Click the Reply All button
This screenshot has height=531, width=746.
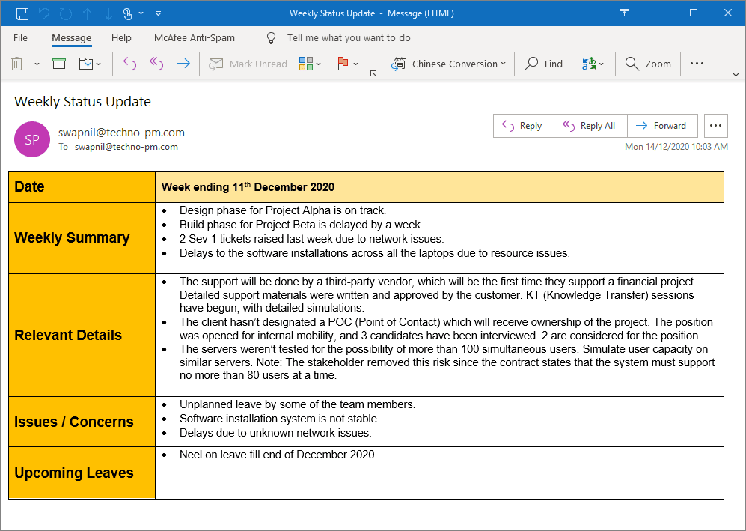590,125
